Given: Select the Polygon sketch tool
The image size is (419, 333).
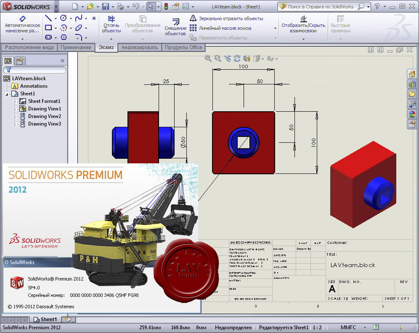Looking at the screenshot, I should [x=64, y=37].
